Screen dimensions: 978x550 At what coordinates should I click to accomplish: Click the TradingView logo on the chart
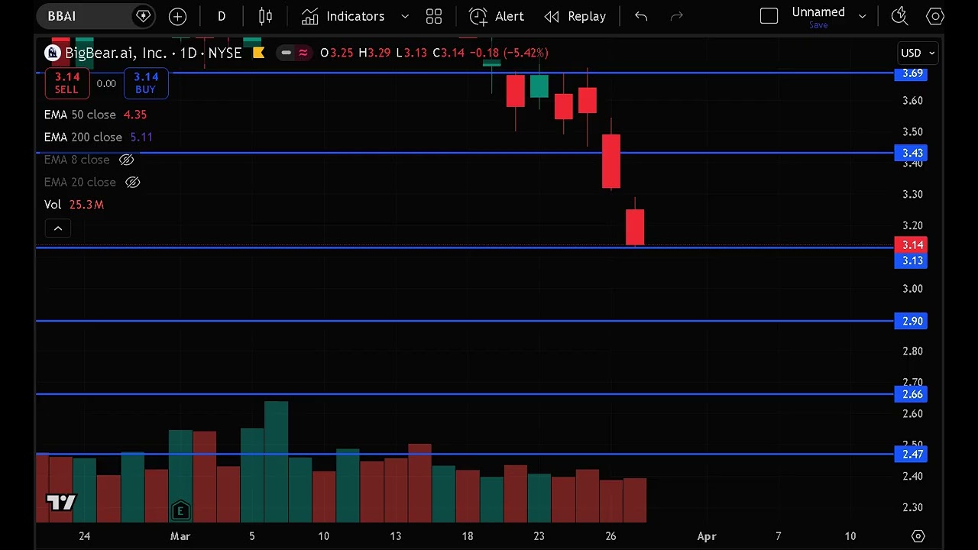(x=61, y=502)
